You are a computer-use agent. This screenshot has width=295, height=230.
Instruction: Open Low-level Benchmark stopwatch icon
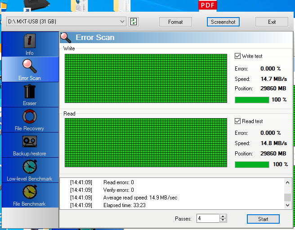pos(29,167)
